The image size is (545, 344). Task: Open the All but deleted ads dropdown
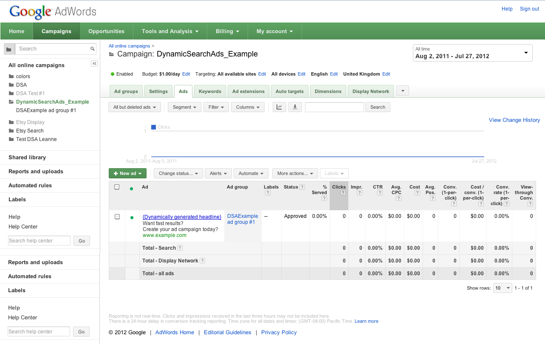(x=135, y=107)
